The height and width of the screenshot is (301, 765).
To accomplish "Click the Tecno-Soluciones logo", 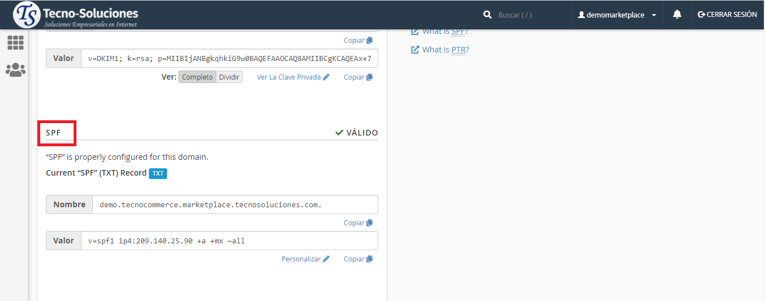I will tap(76, 15).
